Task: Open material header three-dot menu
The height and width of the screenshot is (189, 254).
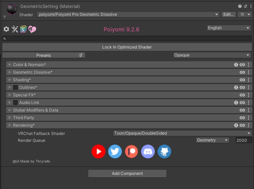Action: point(251,6)
